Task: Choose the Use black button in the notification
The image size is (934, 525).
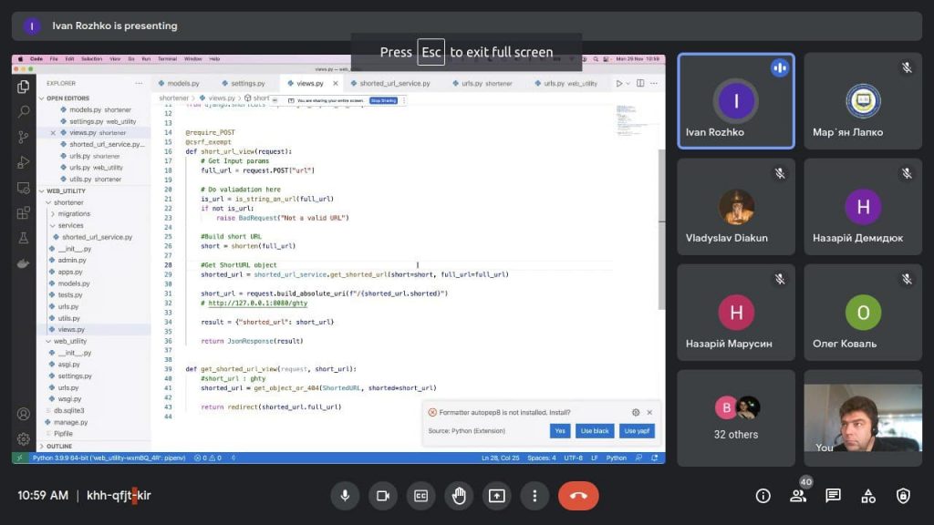Action: (x=595, y=430)
